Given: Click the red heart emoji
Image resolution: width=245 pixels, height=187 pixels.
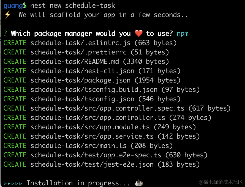Looking at the screenshot, I should click(139, 34).
